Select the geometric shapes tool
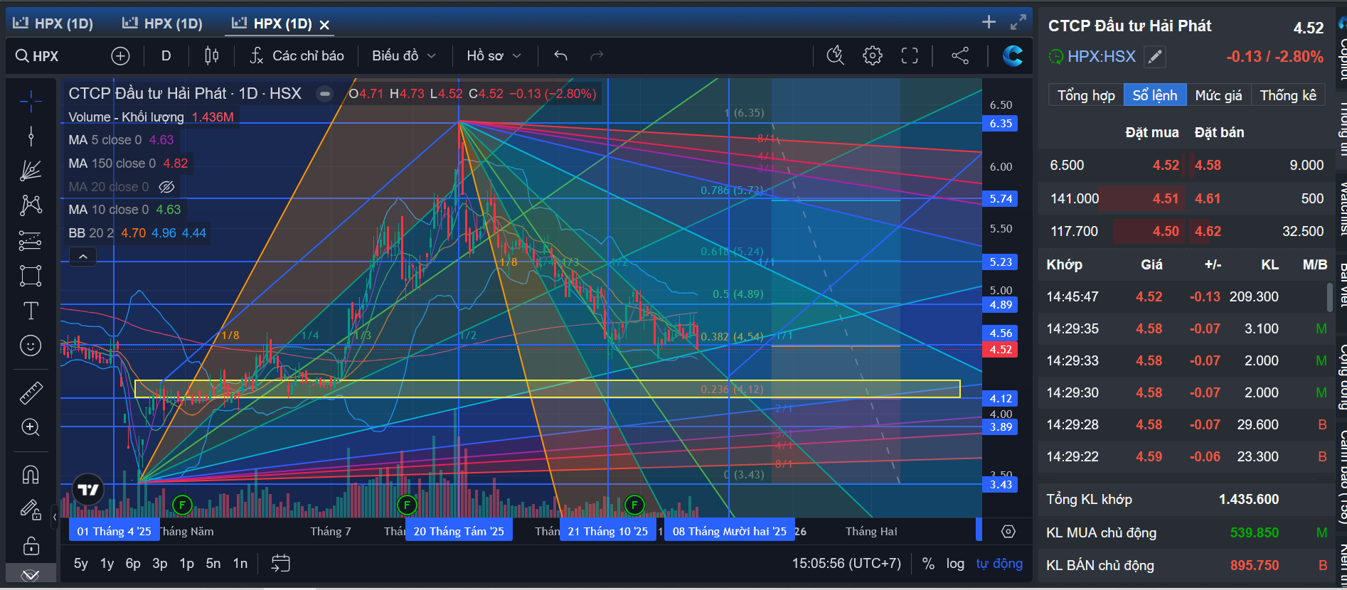The width and height of the screenshot is (1347, 590). (31, 275)
